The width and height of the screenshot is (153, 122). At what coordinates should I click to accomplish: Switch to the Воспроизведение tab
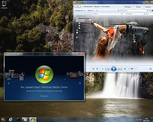(128, 7)
